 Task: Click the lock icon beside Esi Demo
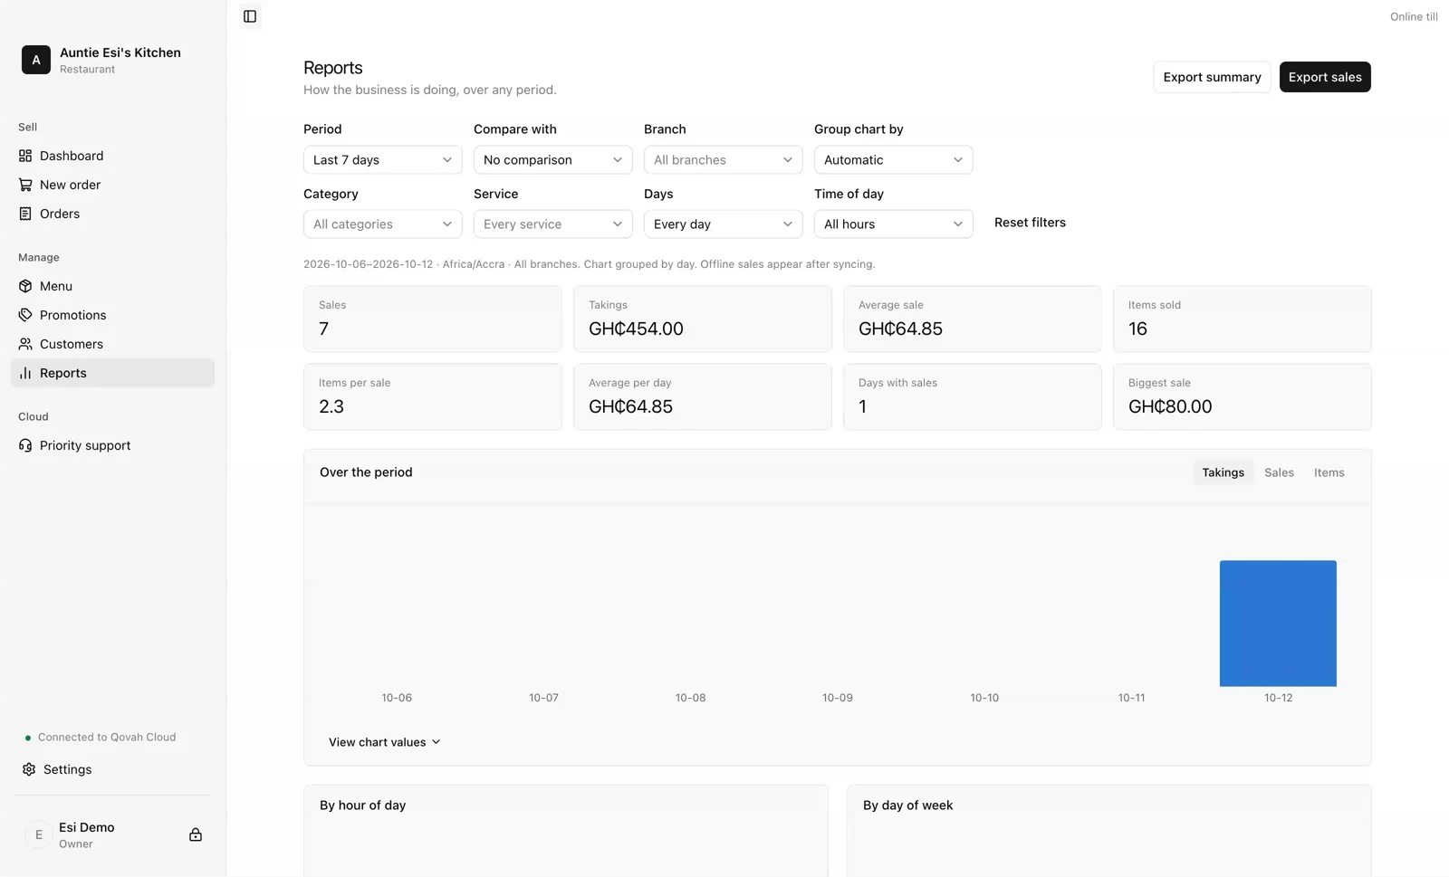click(196, 834)
